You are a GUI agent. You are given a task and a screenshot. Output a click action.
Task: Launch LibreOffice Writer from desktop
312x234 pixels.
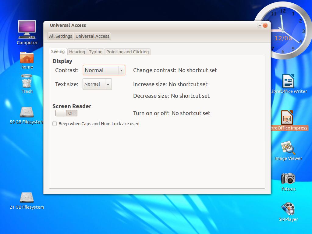[288, 82]
